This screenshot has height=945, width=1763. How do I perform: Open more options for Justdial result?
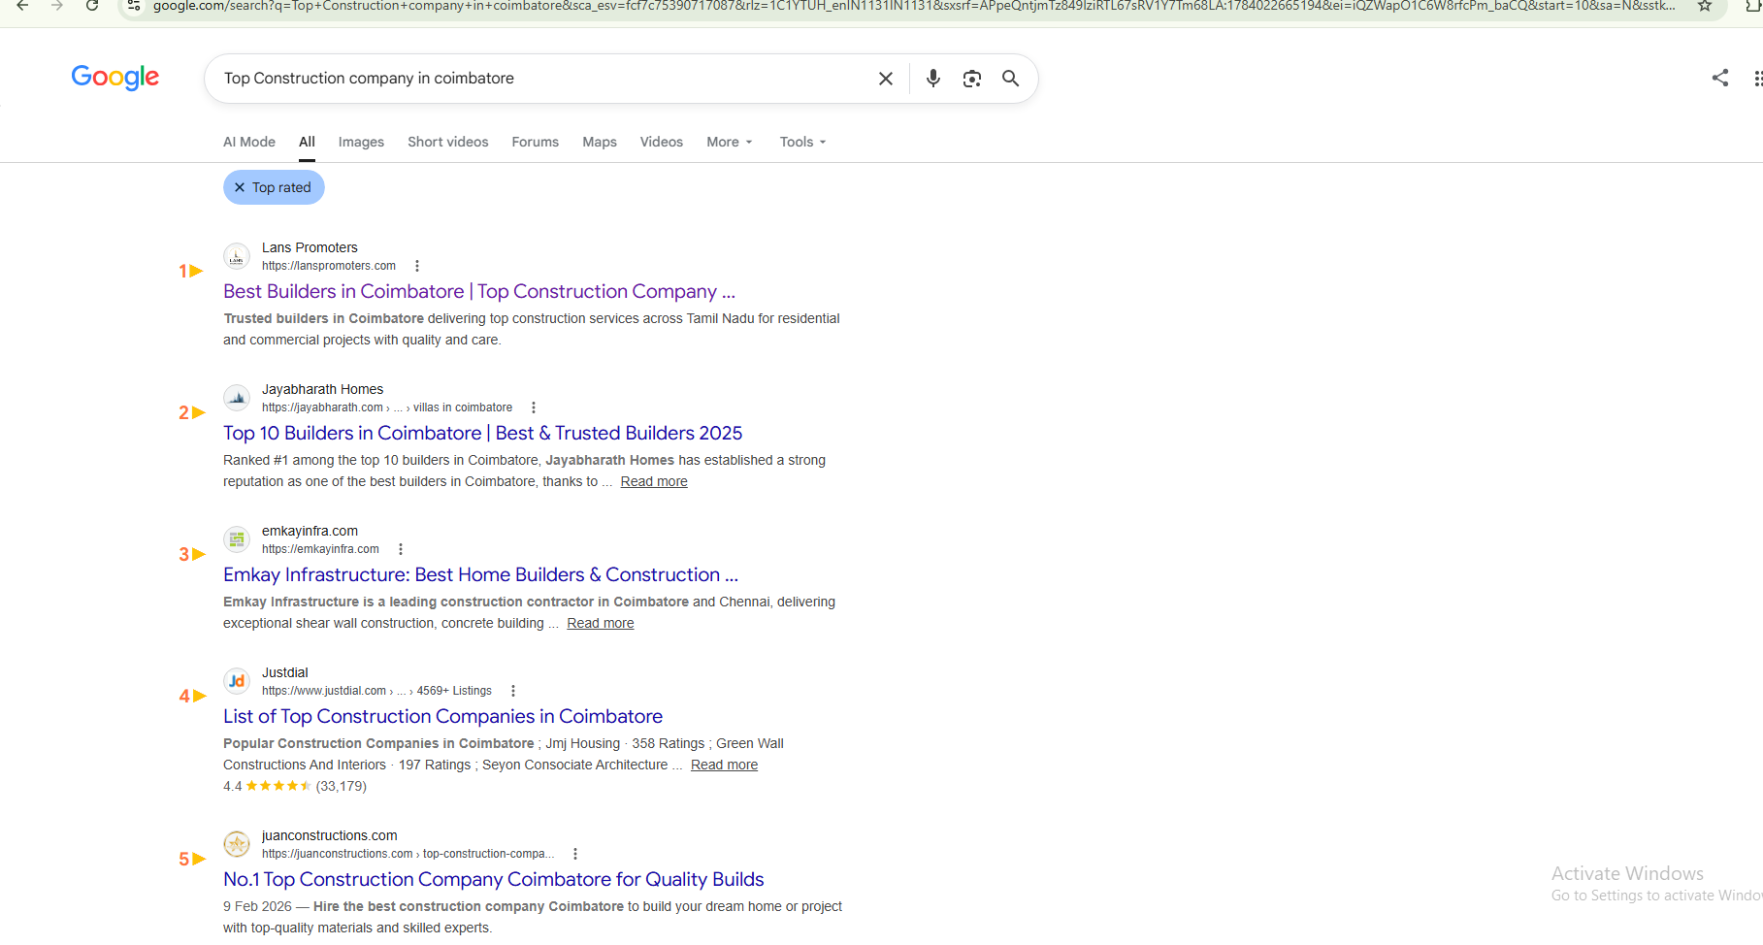[x=513, y=691]
